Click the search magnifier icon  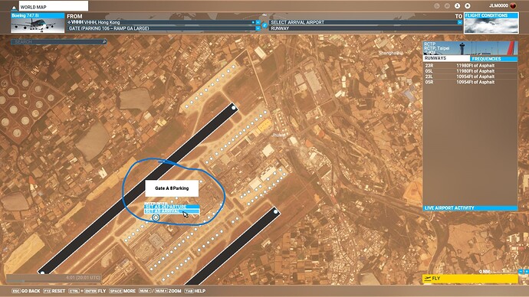104,42
